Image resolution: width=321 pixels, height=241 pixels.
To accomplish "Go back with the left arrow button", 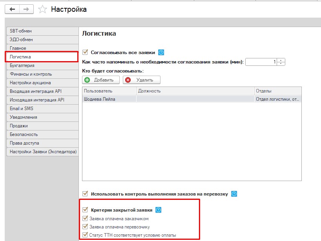I will point(12,9).
